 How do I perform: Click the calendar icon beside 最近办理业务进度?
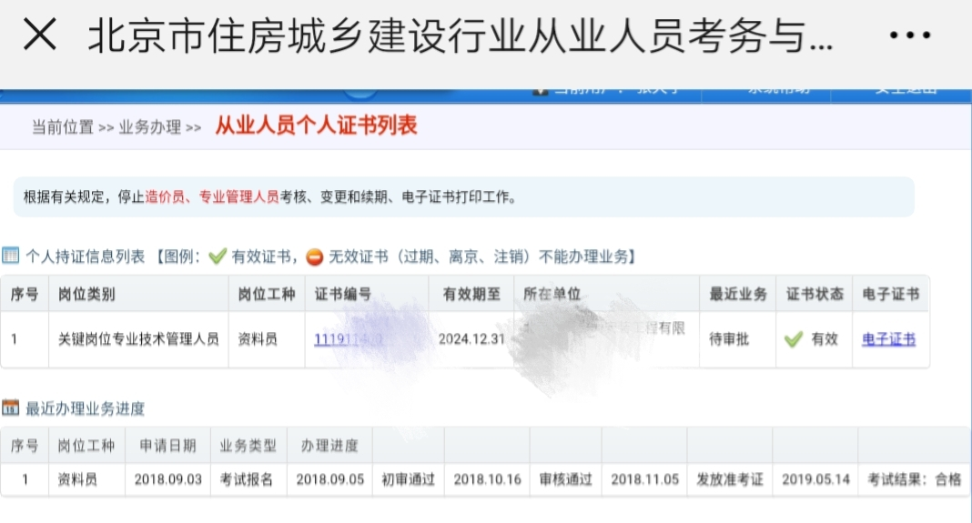11,407
